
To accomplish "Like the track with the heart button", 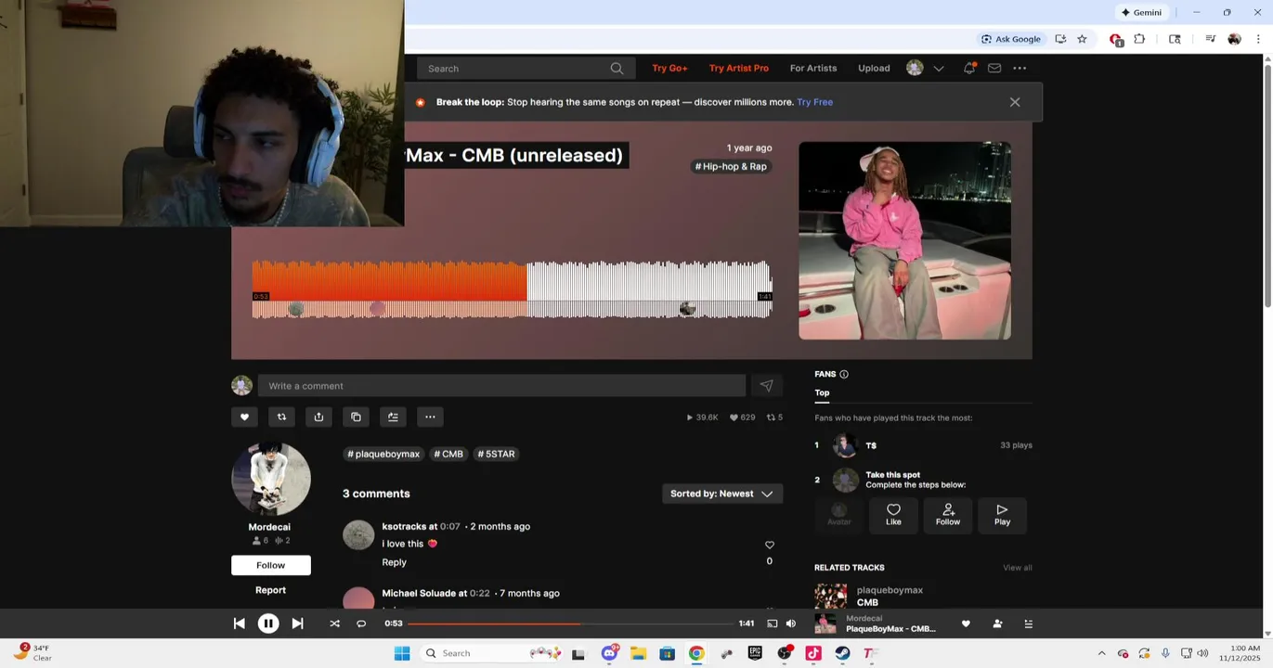I will 244,417.
